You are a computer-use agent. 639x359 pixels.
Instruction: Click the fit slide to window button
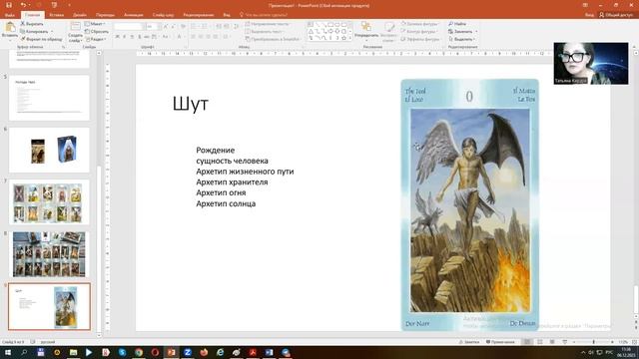pyautogui.click(x=634, y=342)
